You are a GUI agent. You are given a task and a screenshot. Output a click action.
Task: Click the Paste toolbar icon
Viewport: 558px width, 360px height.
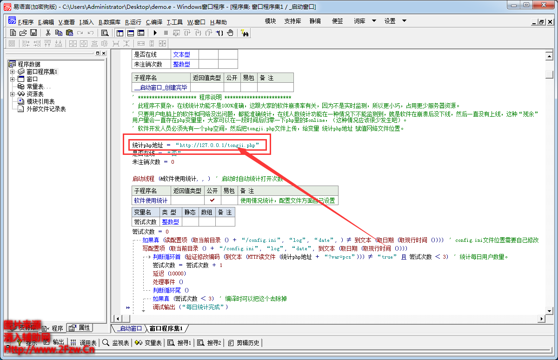(x=69, y=33)
